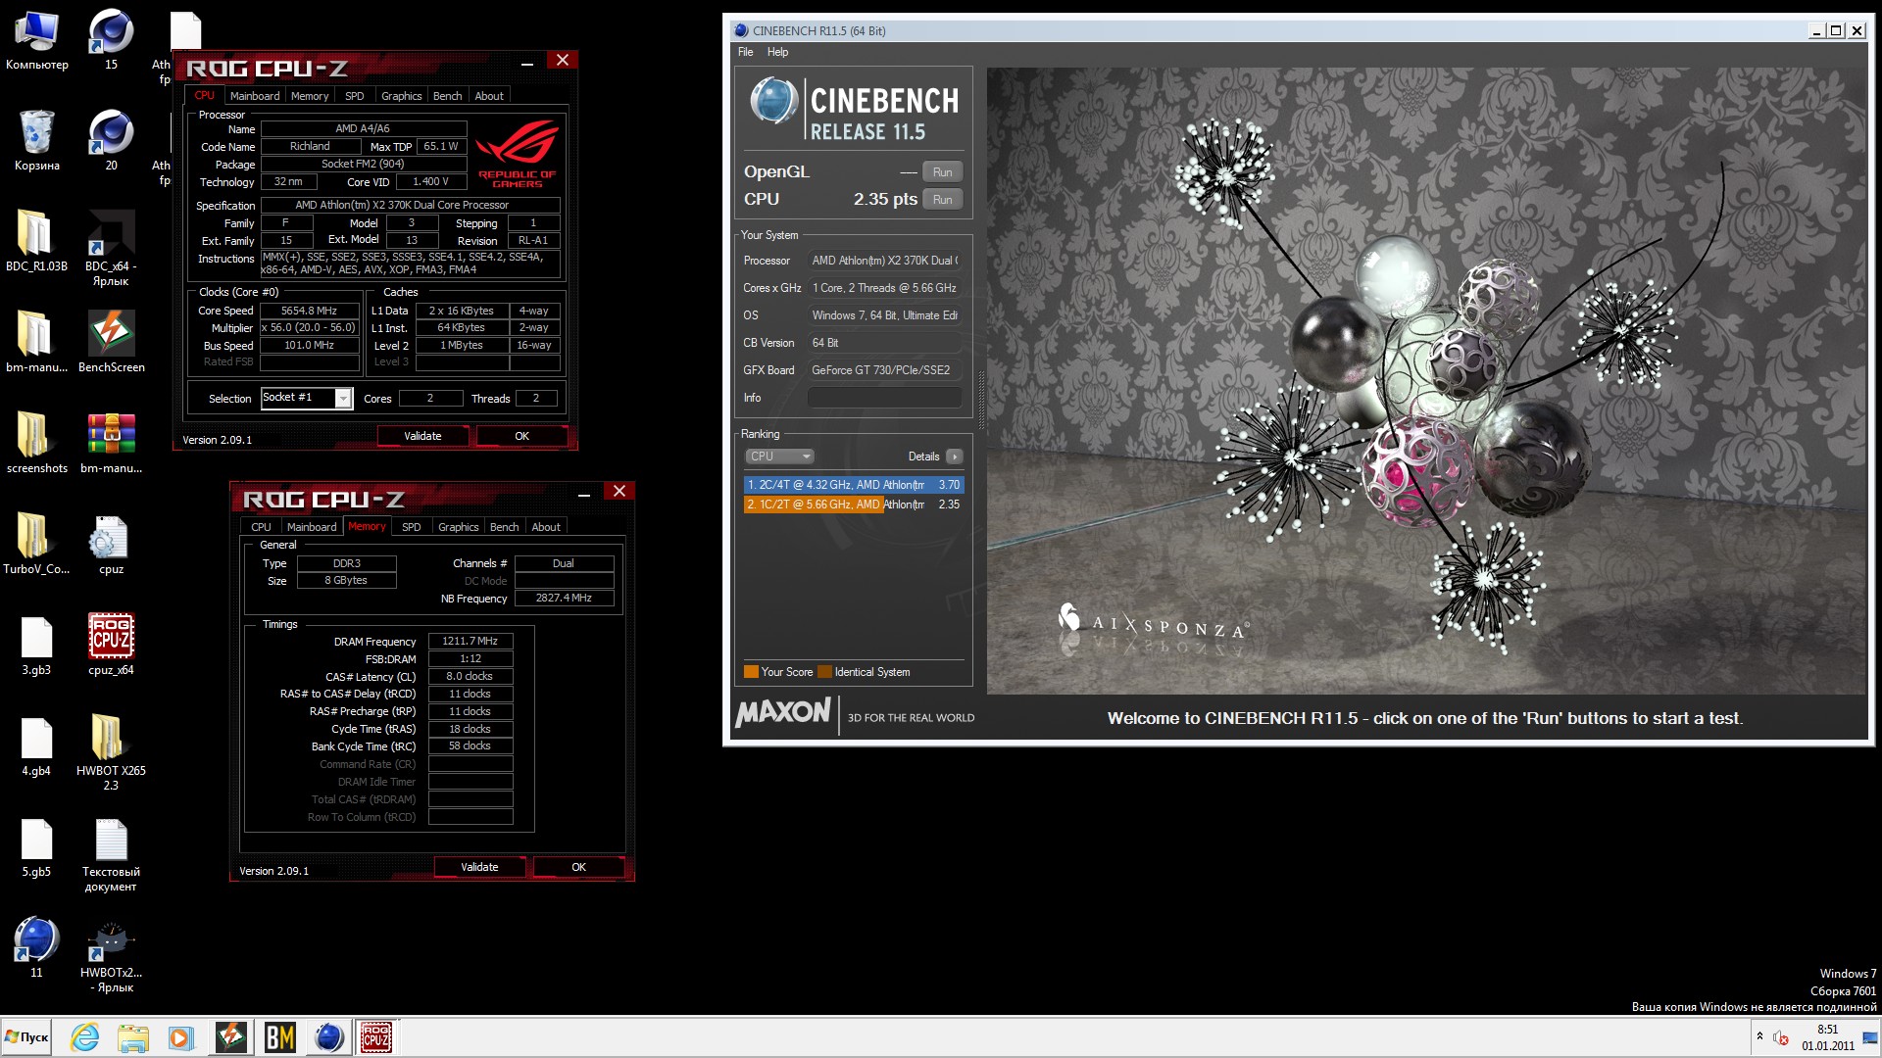Expand the Socket #1 selection dropdown
Image resolution: width=1882 pixels, height=1058 pixels.
pyautogui.click(x=343, y=398)
